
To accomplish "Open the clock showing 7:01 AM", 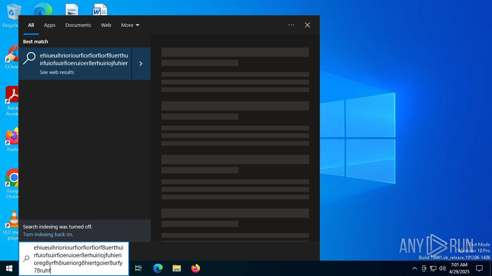I will [x=459, y=268].
